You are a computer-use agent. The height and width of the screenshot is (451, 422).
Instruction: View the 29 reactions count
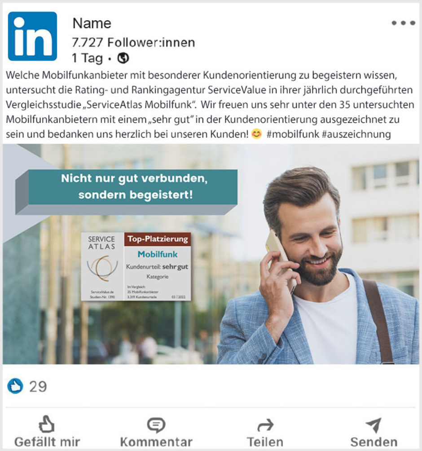[x=38, y=387]
